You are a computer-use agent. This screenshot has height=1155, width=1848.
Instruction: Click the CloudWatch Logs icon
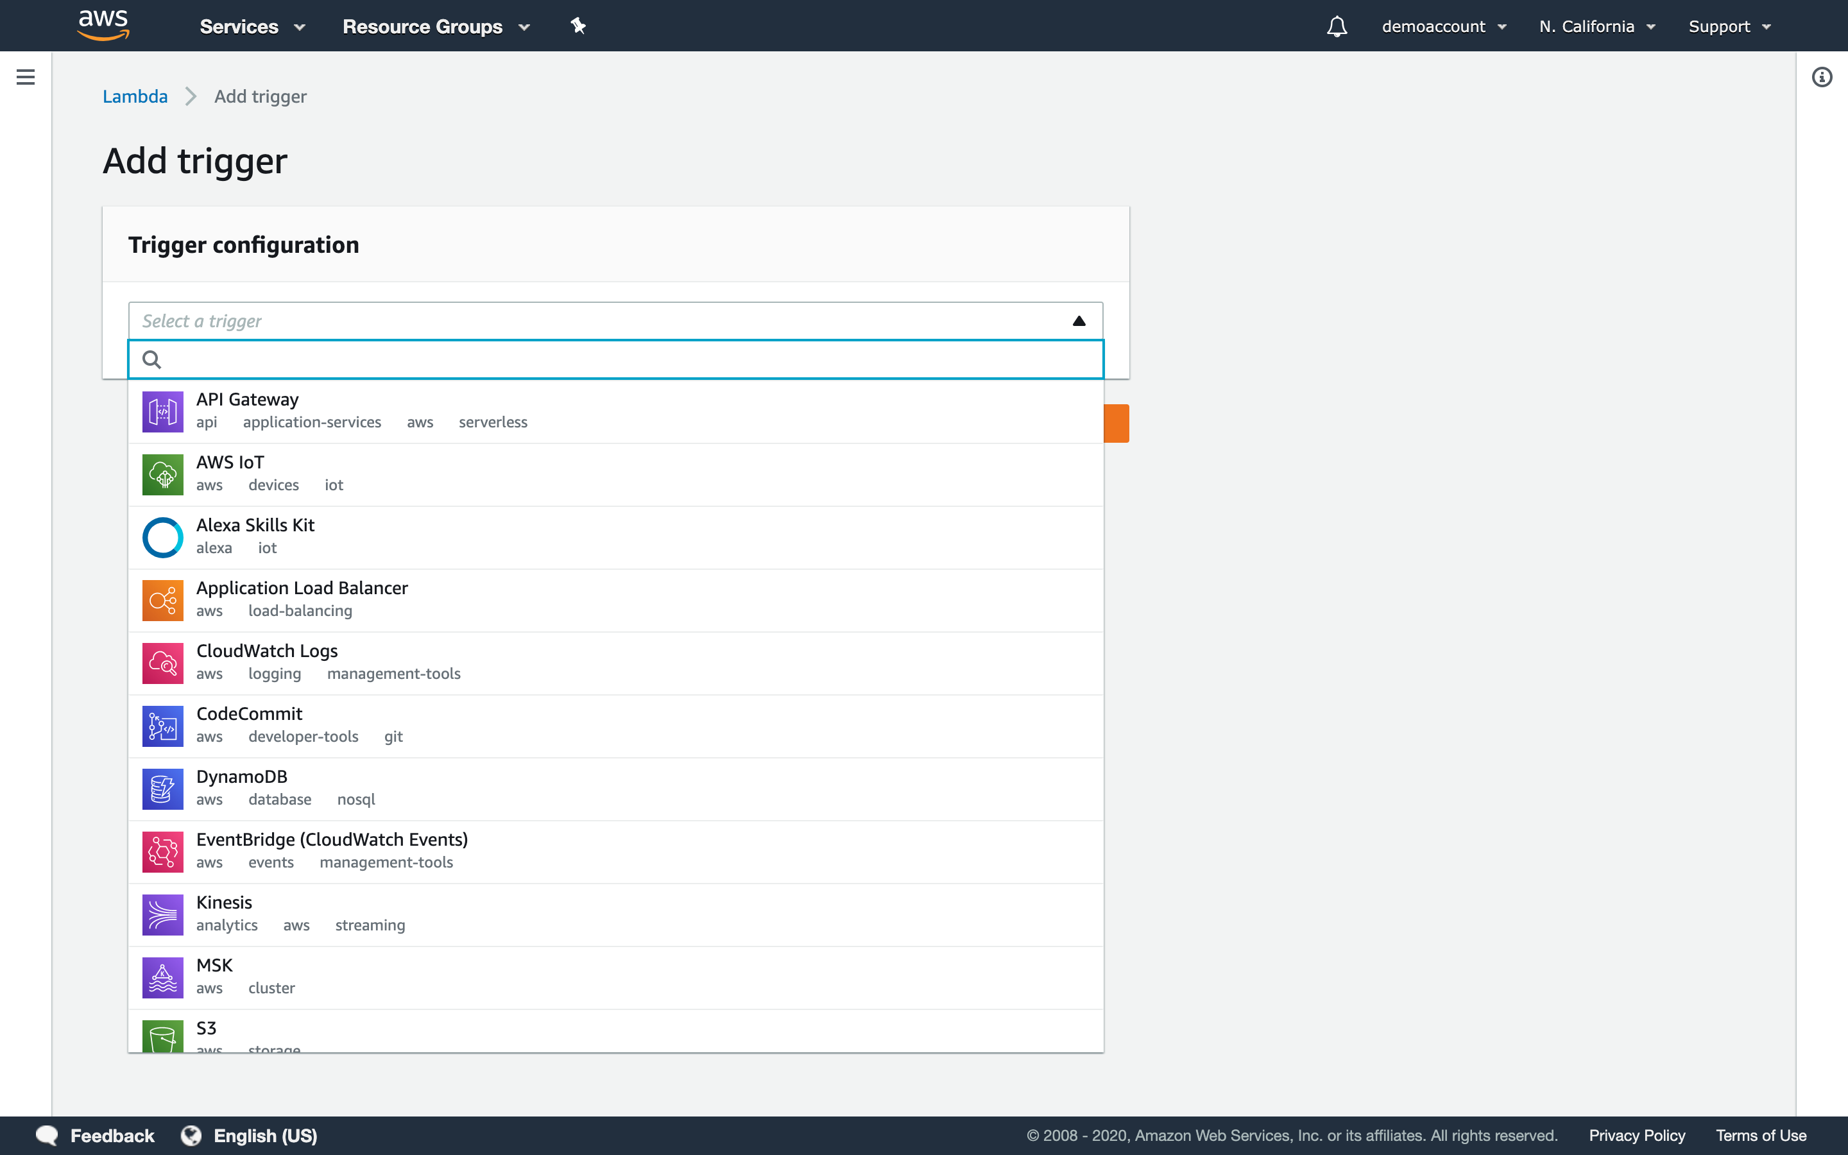162,663
